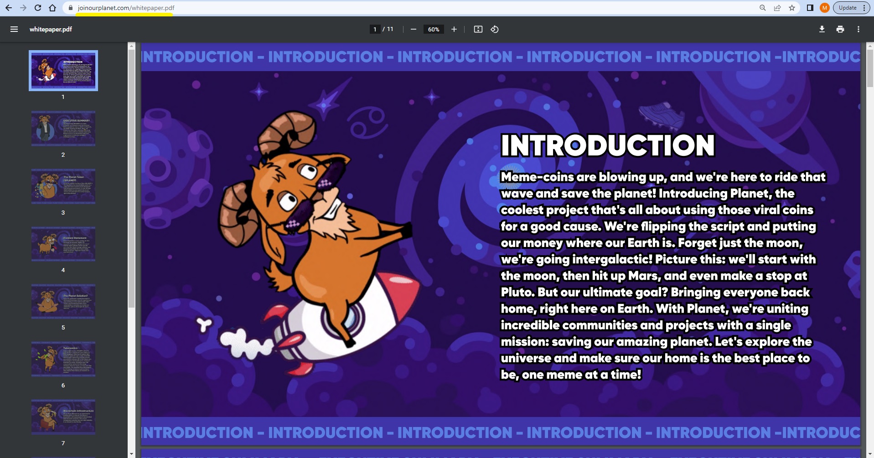Viewport: 874px width, 458px height.
Task: Click the 'be, one meme at a time!' line
Action: [x=571, y=375]
